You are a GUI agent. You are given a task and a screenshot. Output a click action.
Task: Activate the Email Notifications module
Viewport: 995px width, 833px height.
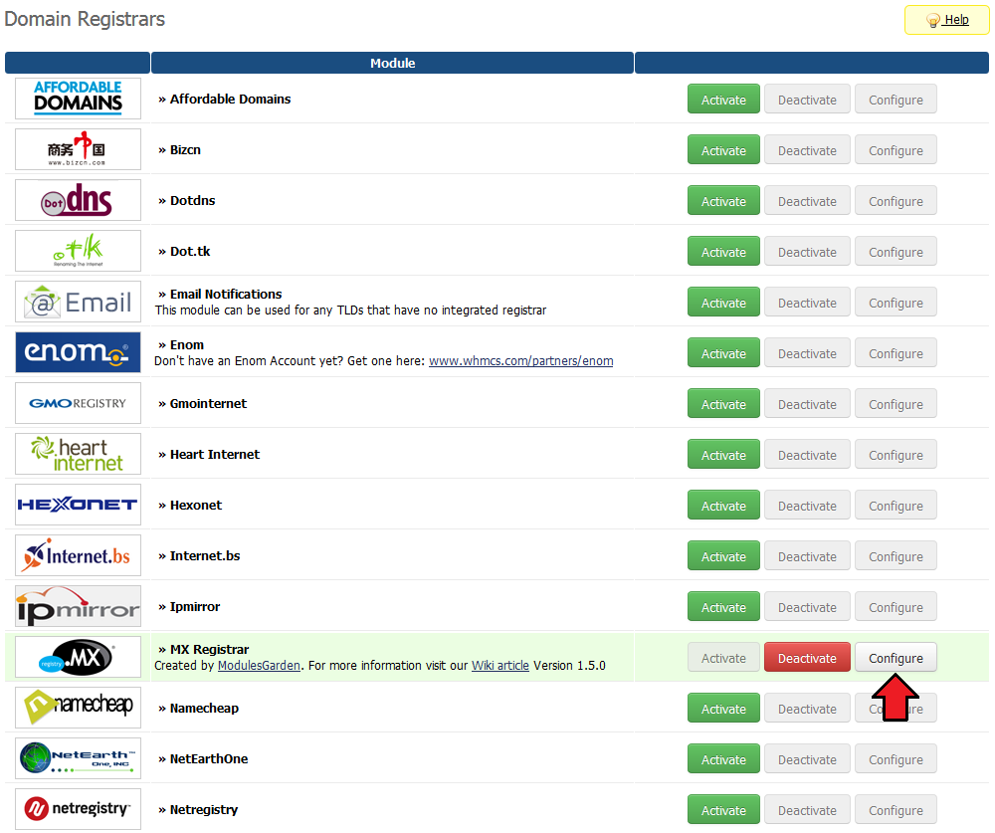click(723, 303)
